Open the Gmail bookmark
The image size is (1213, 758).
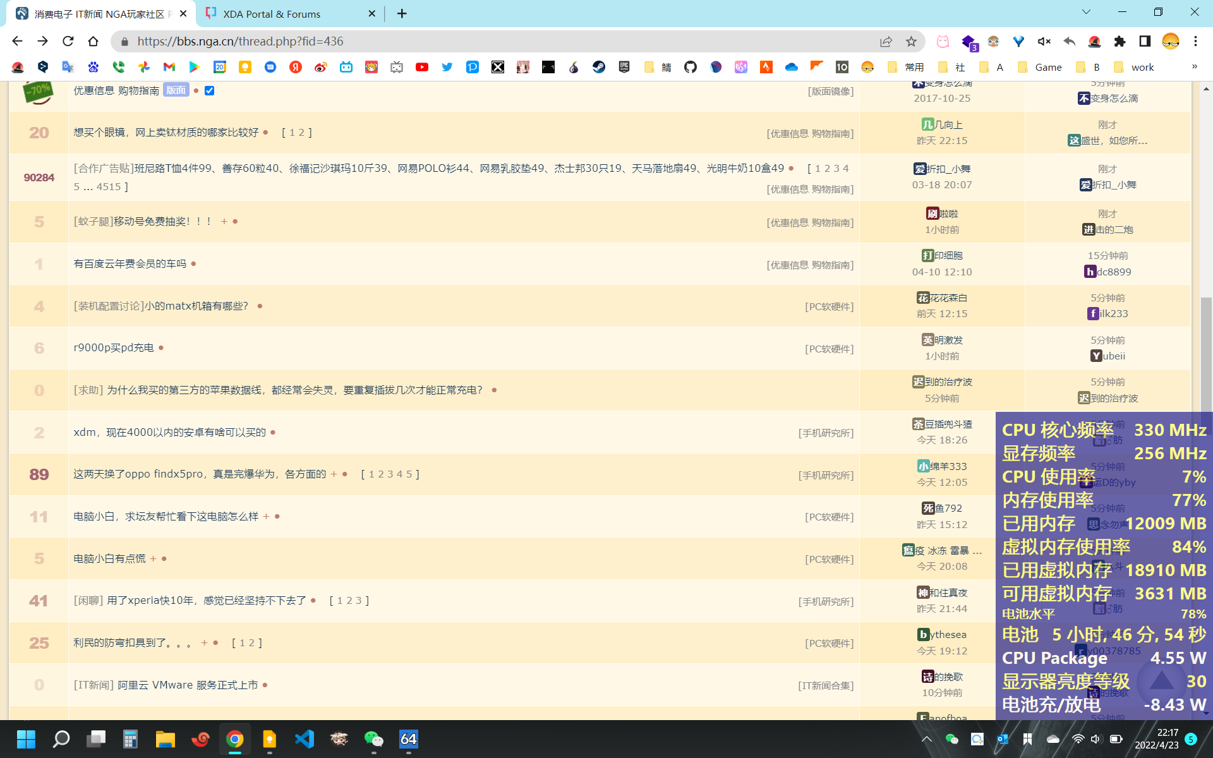pyautogui.click(x=169, y=67)
